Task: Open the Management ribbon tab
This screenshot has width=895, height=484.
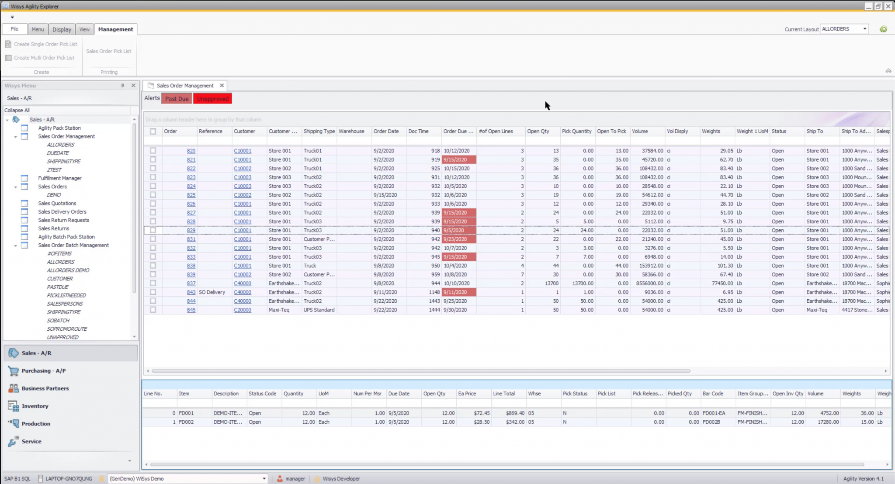Action: pos(116,29)
